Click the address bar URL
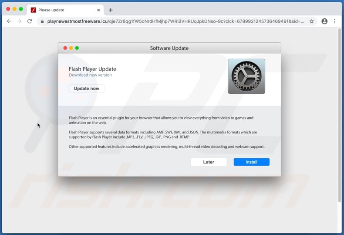 point(175,21)
